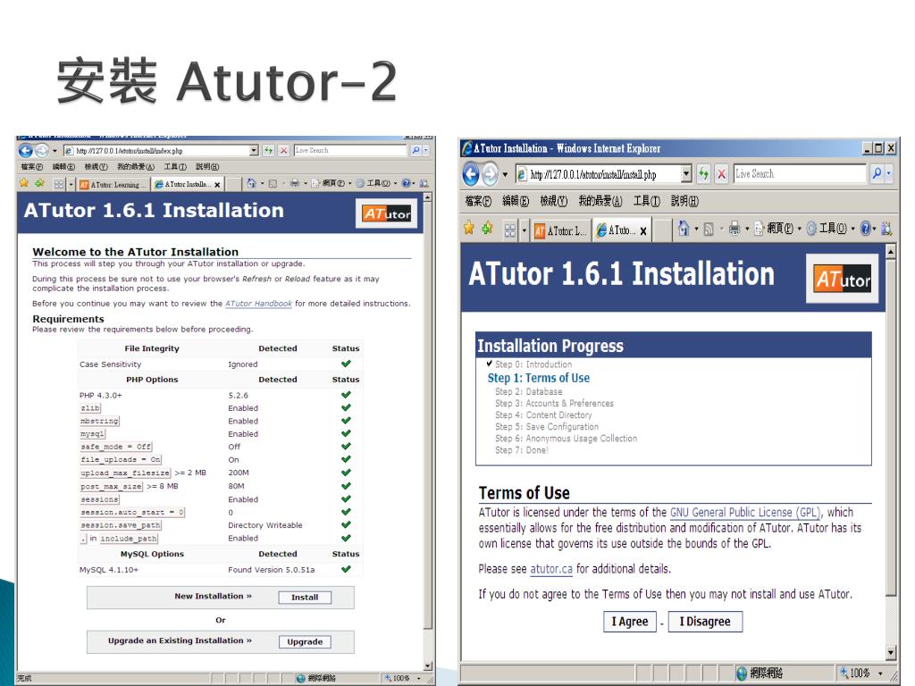
Task: Open 編輯(E) menu in right window
Action: coord(516,201)
